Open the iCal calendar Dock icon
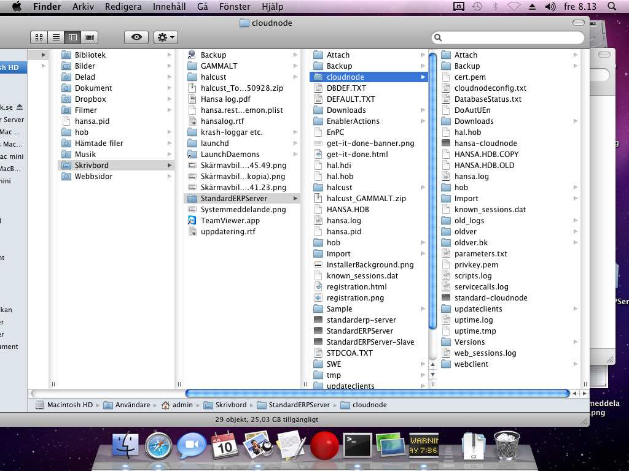 (x=225, y=445)
